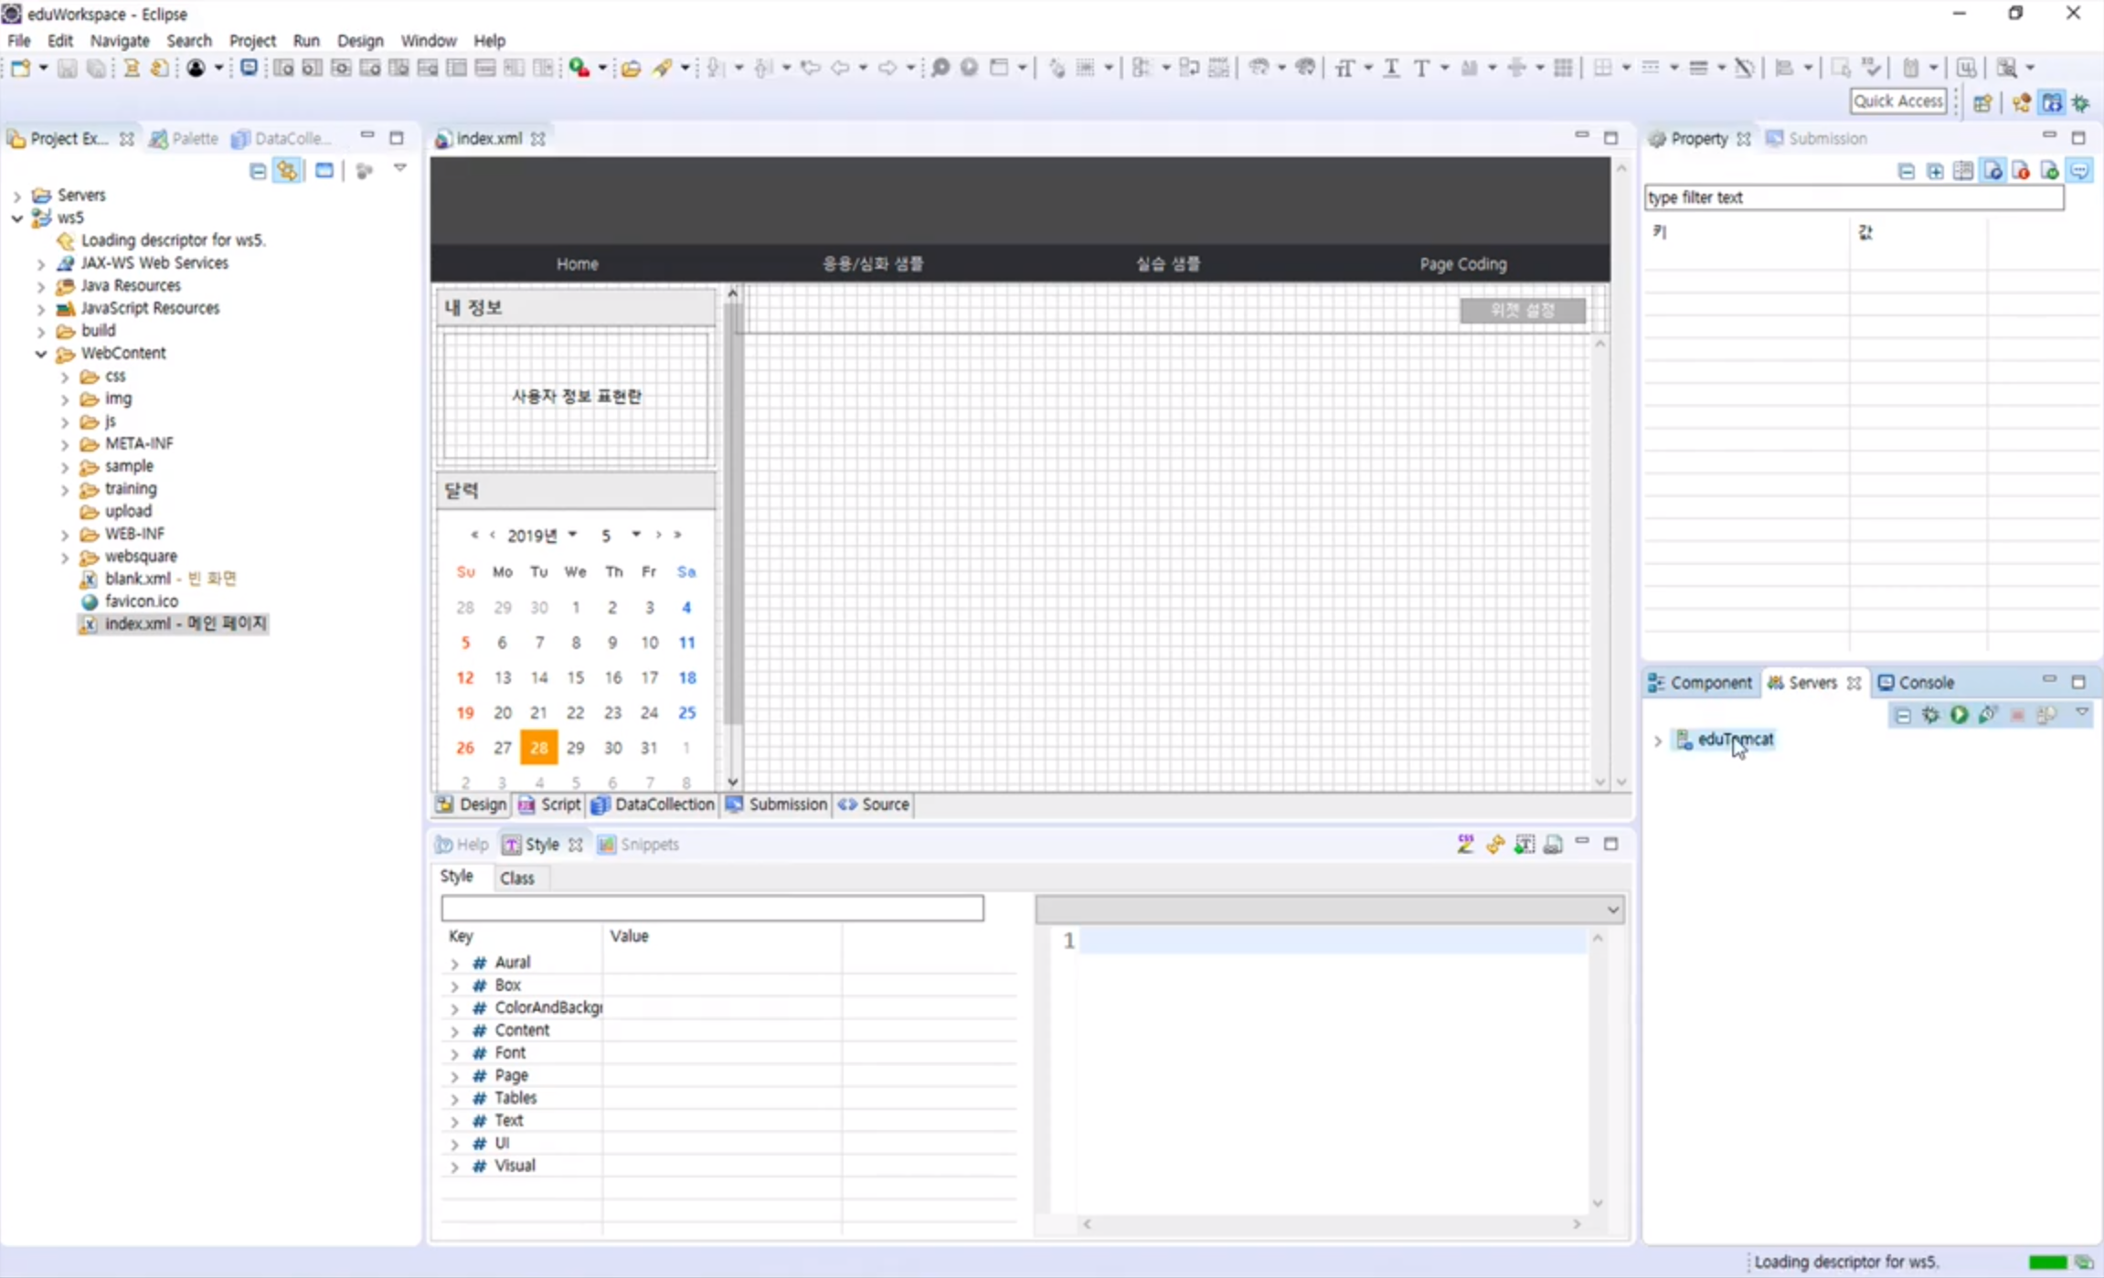This screenshot has height=1278, width=2104.
Task: Open the Search toolbar icon
Action: 662,68
